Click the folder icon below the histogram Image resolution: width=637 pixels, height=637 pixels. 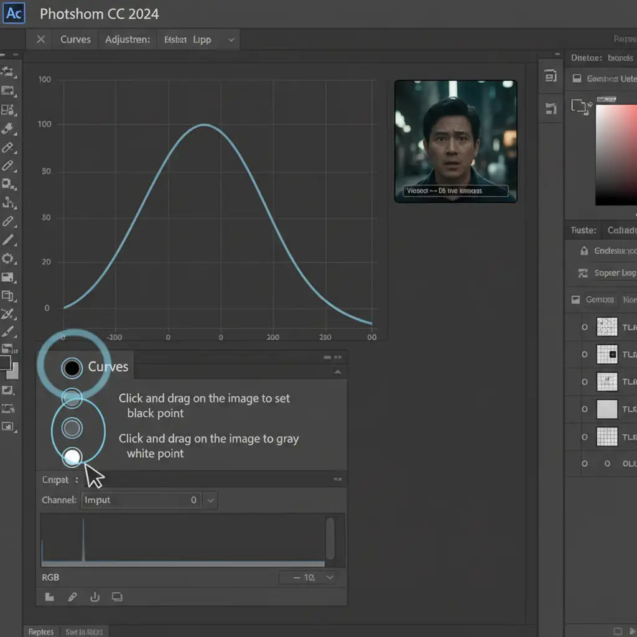(50, 597)
